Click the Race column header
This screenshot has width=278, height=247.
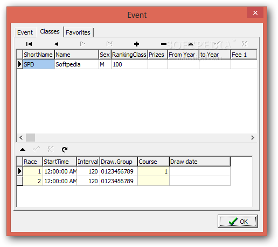coord(33,162)
